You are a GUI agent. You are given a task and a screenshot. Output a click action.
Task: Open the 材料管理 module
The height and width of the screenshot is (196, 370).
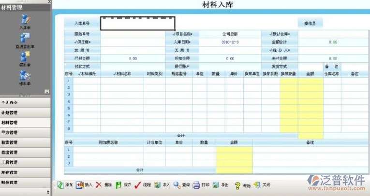point(25,123)
